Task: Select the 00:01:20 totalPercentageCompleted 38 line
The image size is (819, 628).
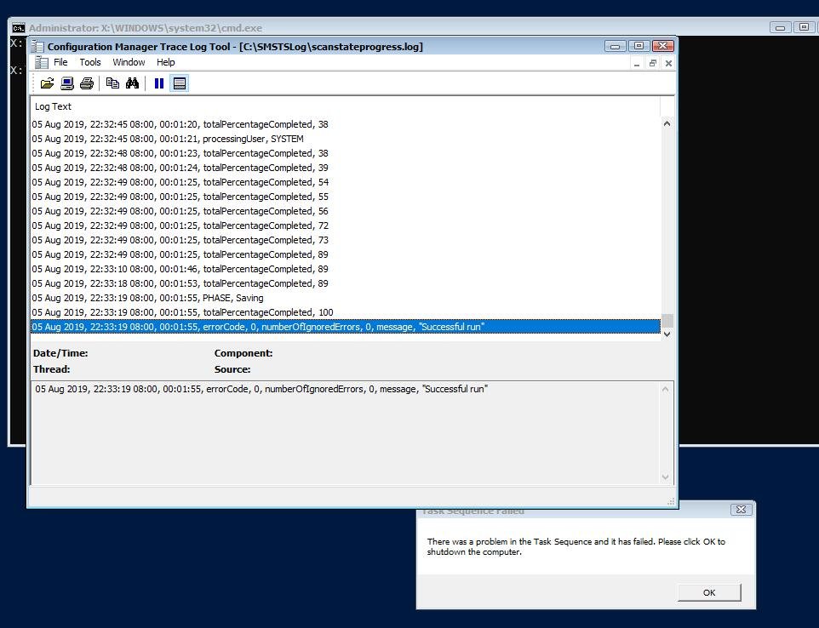Action: coord(346,124)
